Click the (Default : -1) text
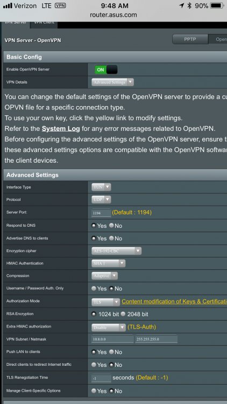This screenshot has width=227, height=404. pyautogui.click(x=152, y=378)
